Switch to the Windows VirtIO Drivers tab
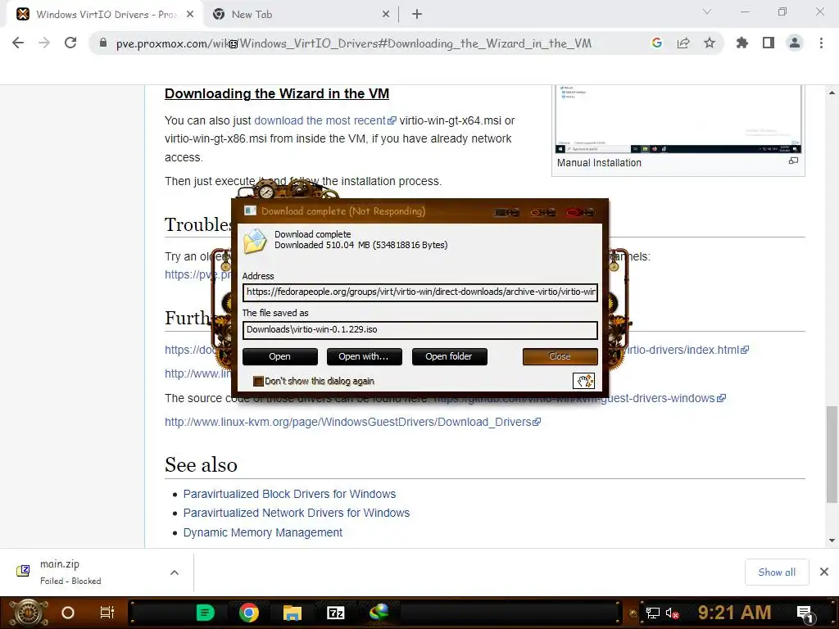 coord(104,15)
